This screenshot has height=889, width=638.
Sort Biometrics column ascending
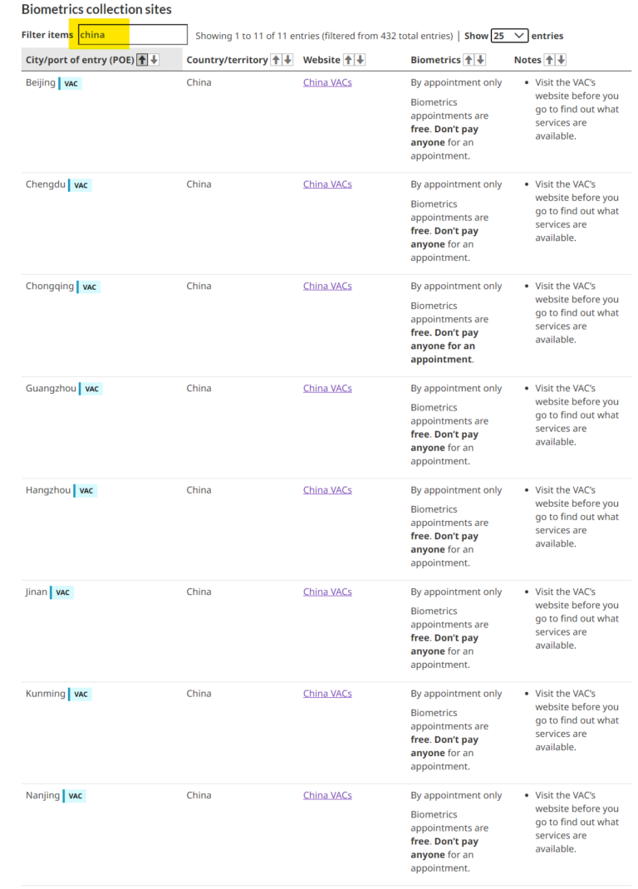coord(469,60)
